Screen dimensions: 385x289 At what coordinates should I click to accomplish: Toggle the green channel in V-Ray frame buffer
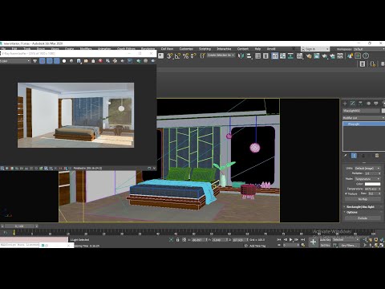click(50, 61)
